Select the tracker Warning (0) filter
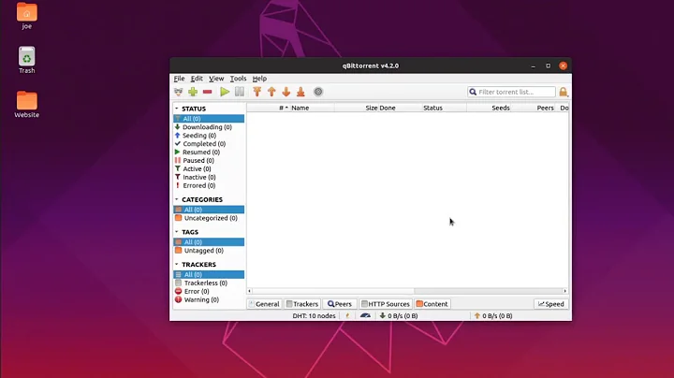 point(209,299)
